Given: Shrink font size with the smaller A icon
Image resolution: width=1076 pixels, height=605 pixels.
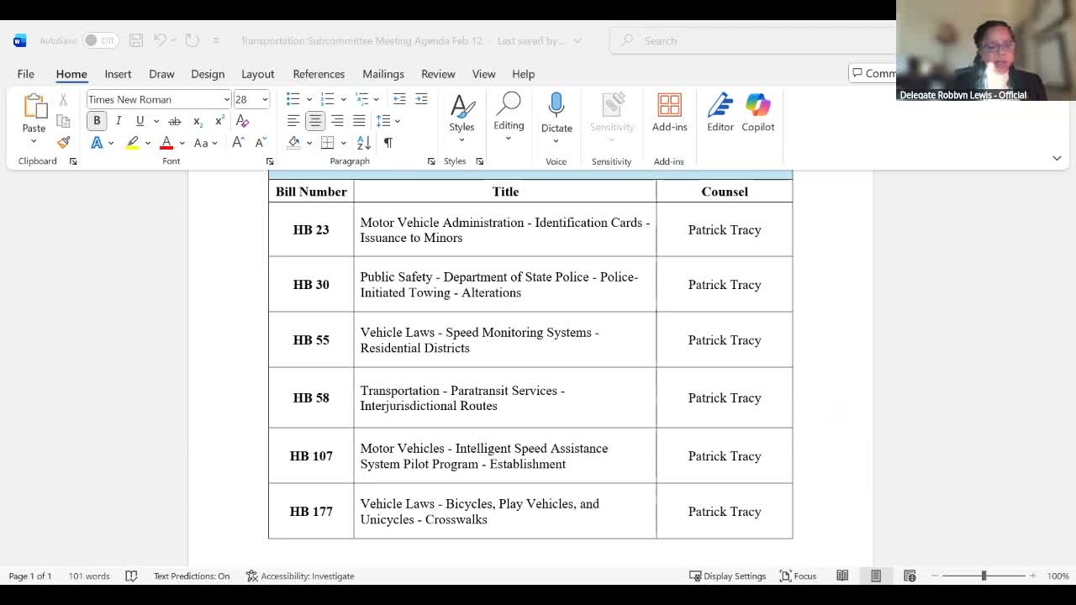Looking at the screenshot, I should point(261,143).
